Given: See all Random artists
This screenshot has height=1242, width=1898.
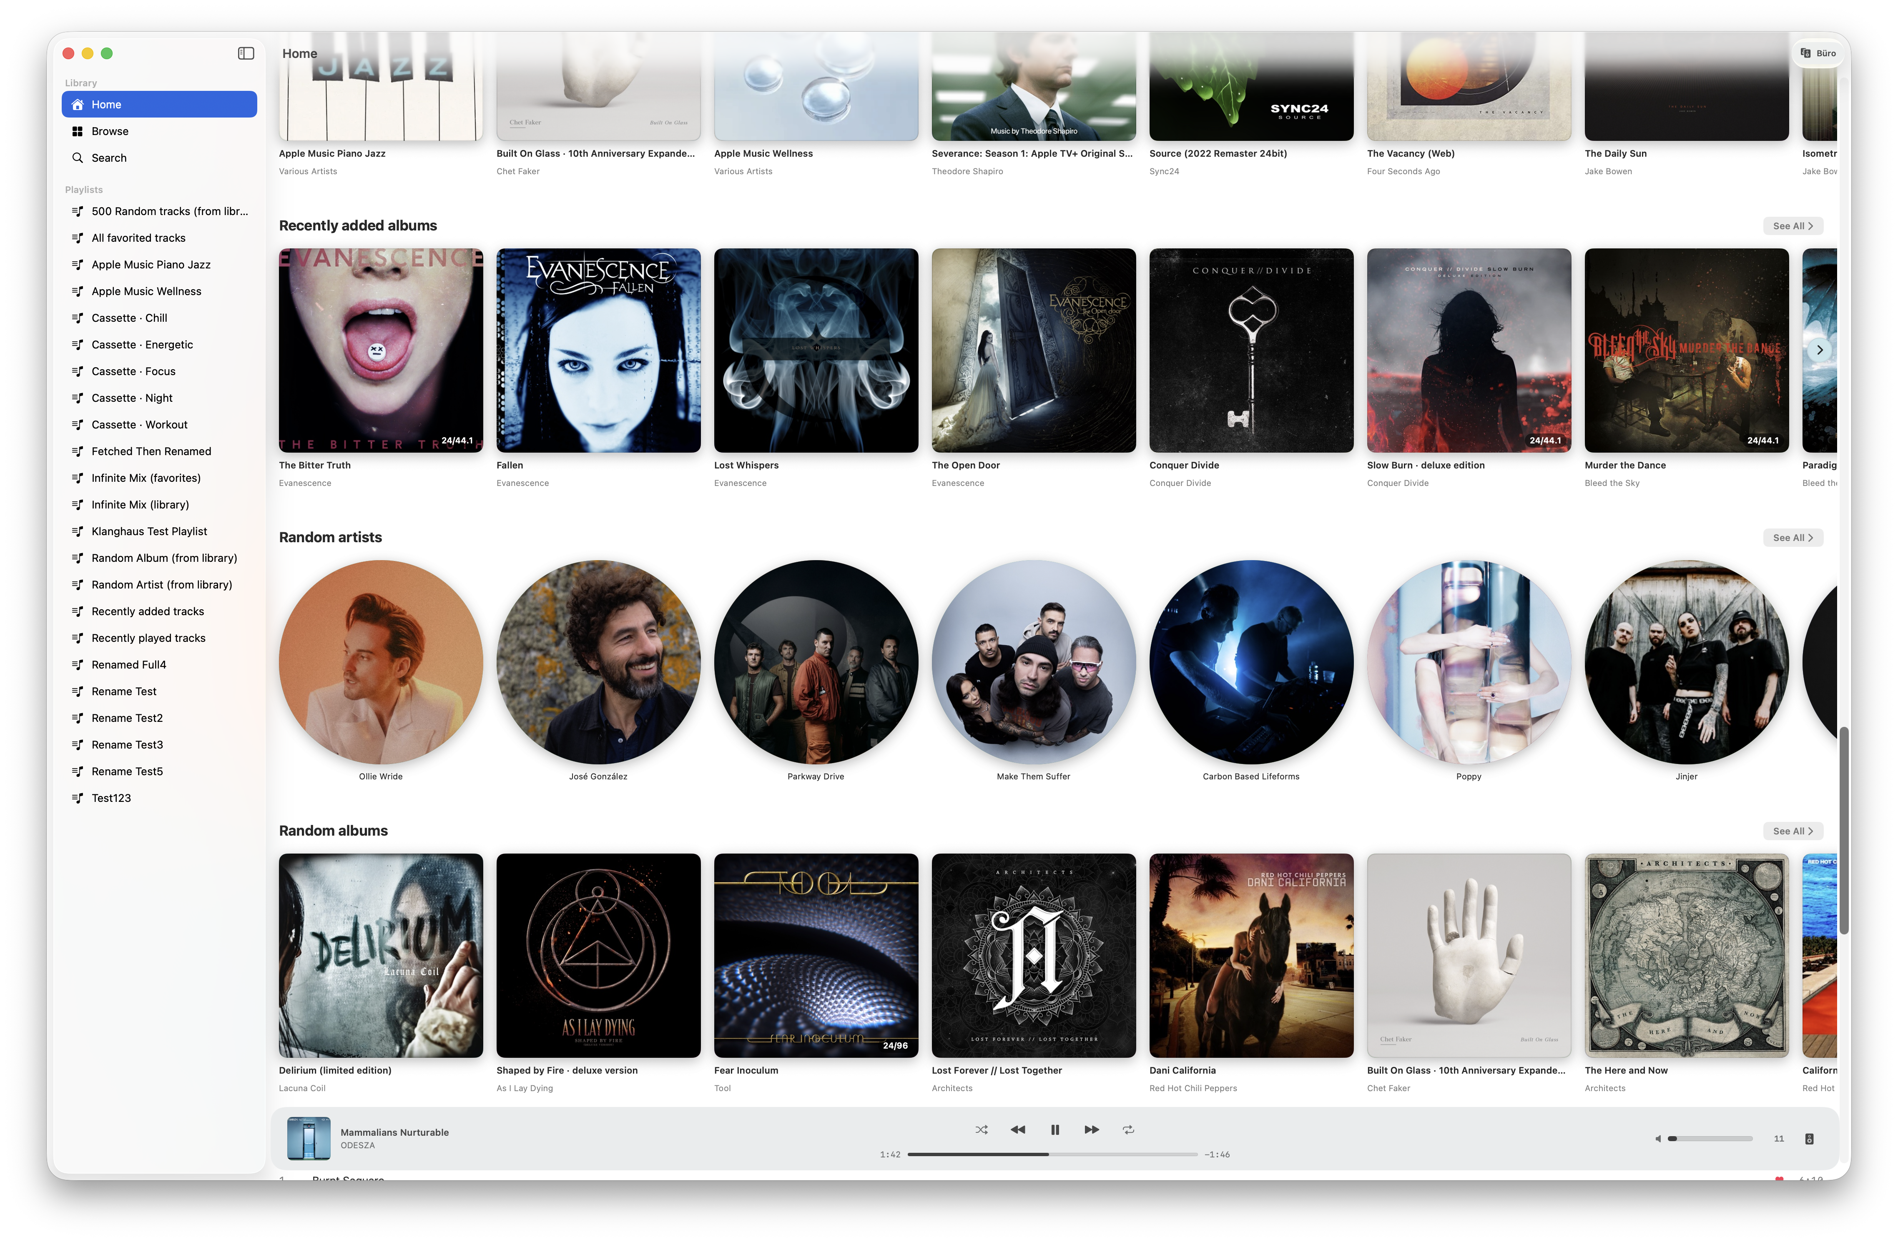Looking at the screenshot, I should click(1793, 538).
